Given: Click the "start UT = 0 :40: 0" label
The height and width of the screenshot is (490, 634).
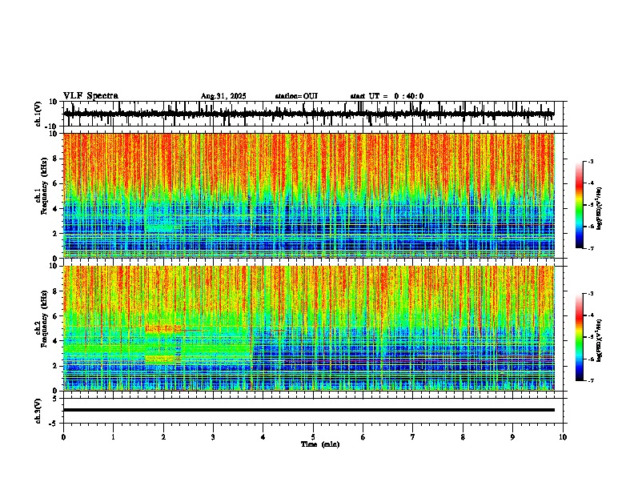Looking at the screenshot, I should pos(387,96).
